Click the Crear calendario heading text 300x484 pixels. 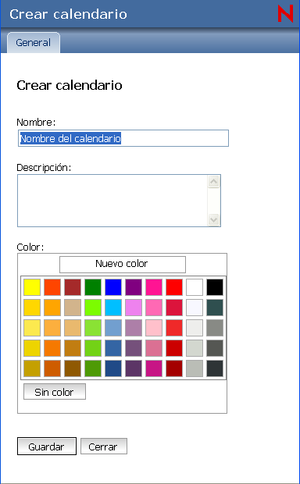point(70,86)
